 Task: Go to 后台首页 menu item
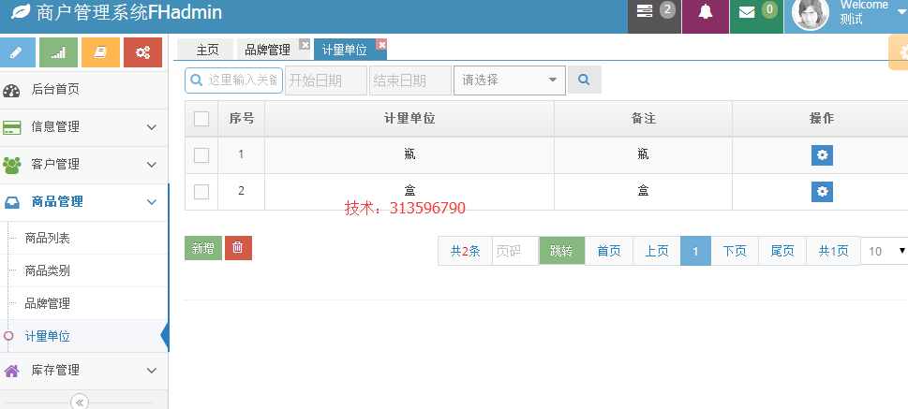click(x=55, y=90)
